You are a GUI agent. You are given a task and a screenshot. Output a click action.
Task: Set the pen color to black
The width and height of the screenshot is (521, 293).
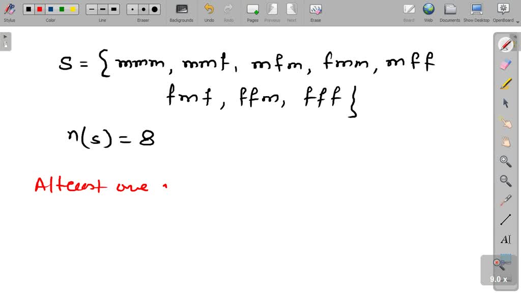29,9
